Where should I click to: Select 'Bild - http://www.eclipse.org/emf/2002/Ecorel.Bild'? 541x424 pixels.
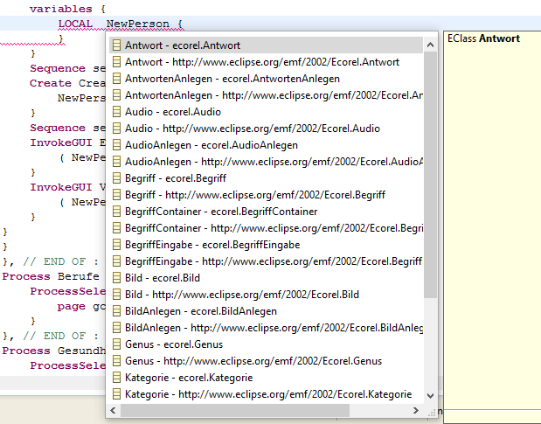(x=266, y=295)
